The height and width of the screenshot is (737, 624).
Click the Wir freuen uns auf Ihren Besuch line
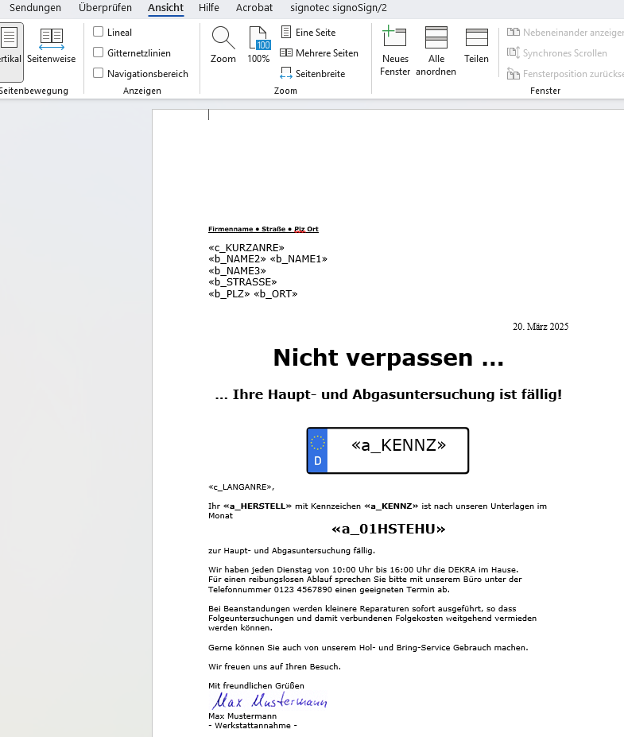pos(274,666)
